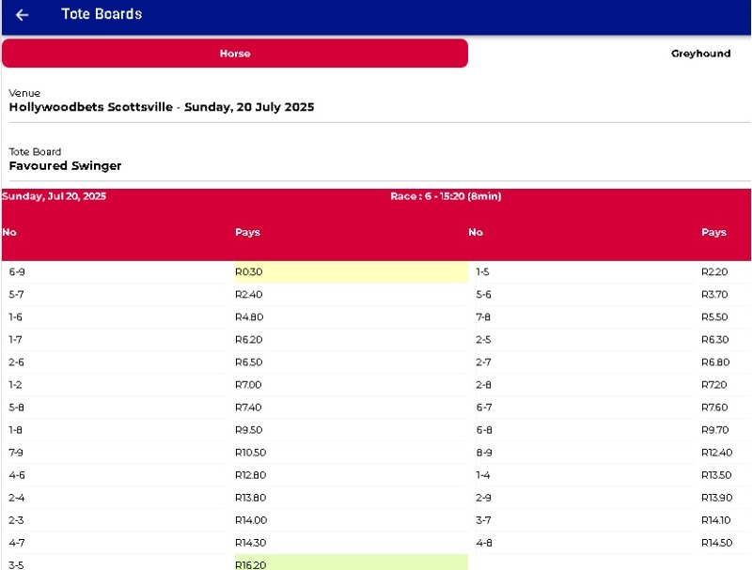Click the Tote Boards page title

pyautogui.click(x=102, y=15)
